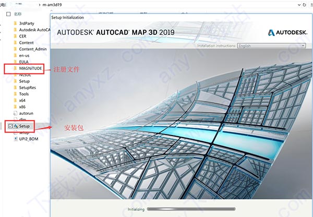Click the CER folder icon
The width and height of the screenshot is (313, 217).
click(15, 36)
